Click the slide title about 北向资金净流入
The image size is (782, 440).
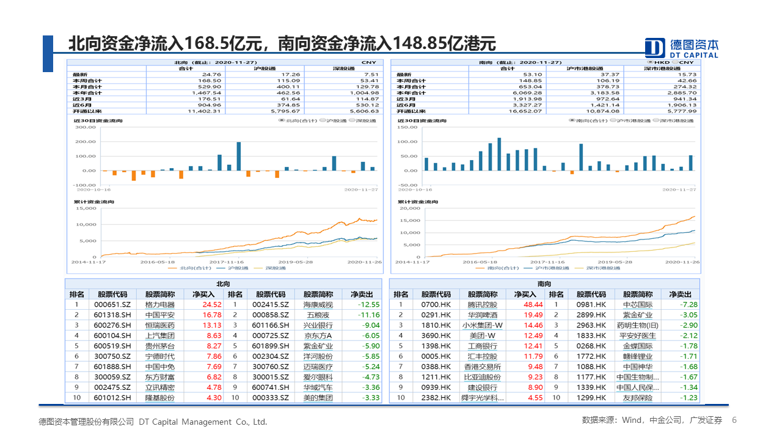282,43
